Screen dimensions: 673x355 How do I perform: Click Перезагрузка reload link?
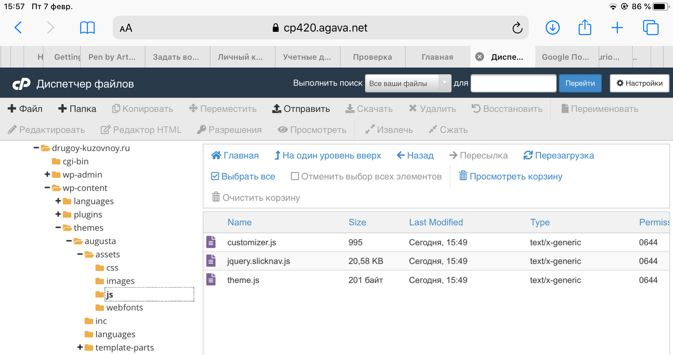point(559,155)
